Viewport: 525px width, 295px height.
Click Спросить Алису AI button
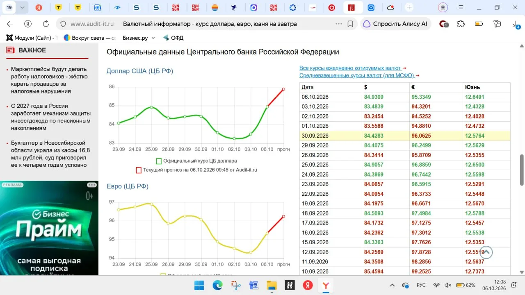(395, 24)
